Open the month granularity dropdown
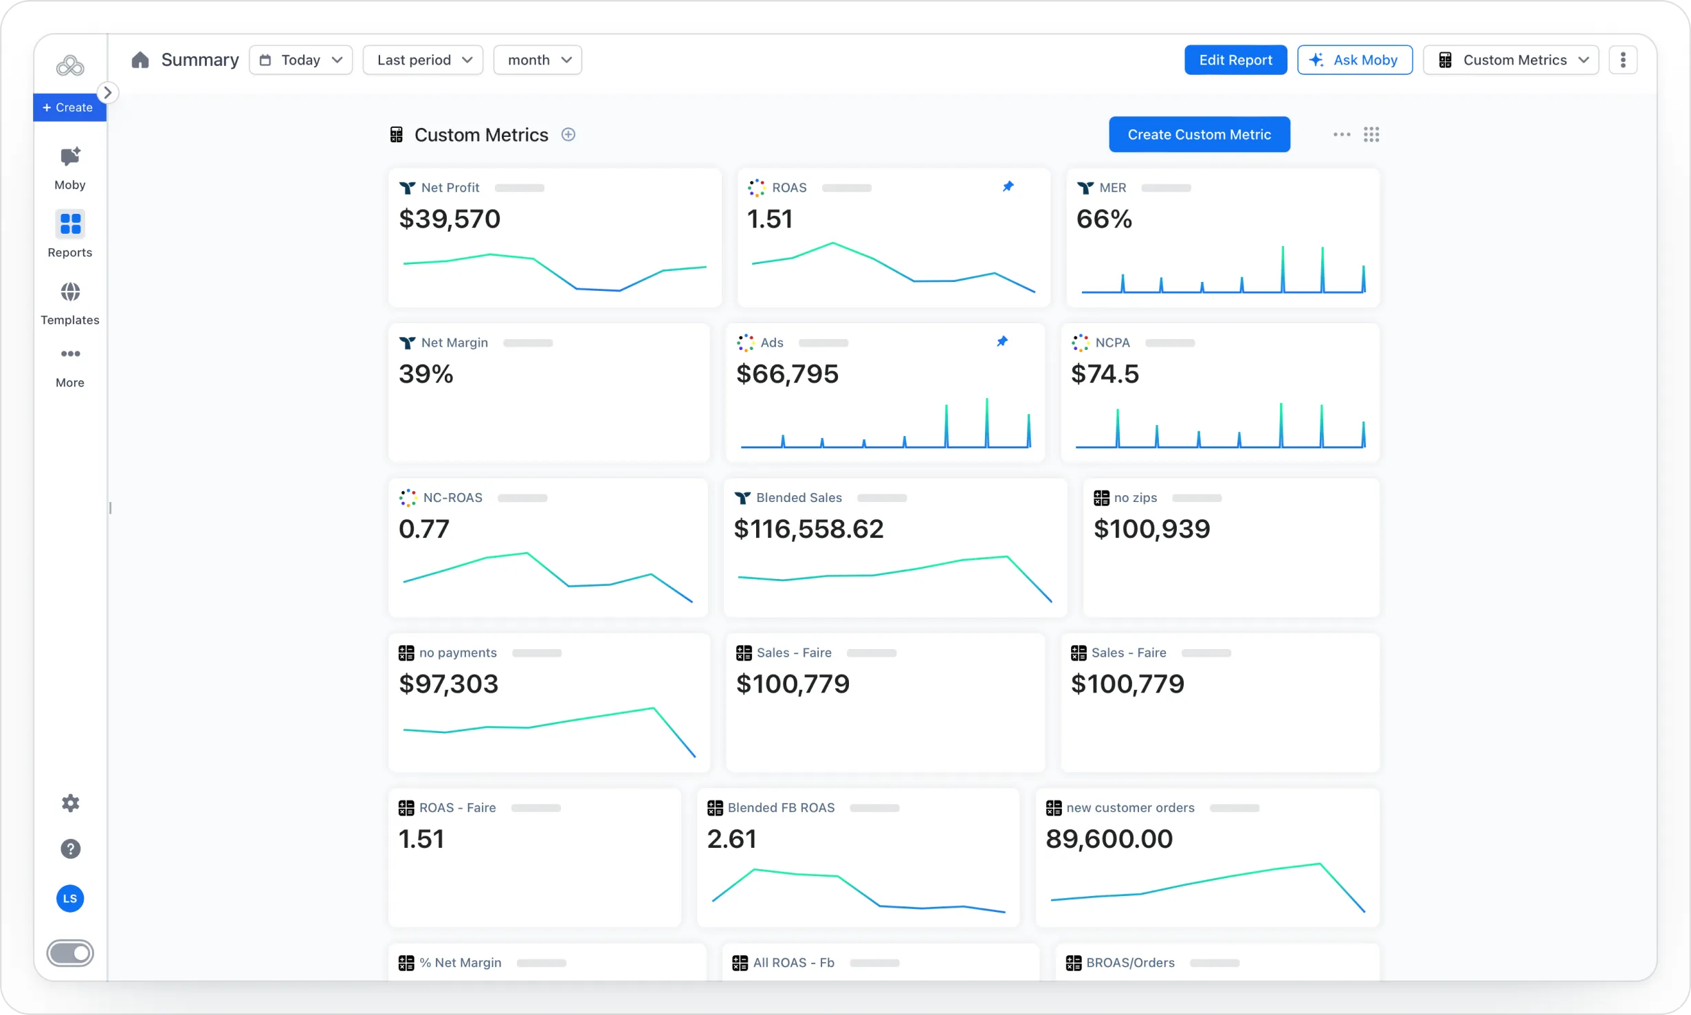Image resolution: width=1691 pixels, height=1015 pixels. (x=538, y=60)
